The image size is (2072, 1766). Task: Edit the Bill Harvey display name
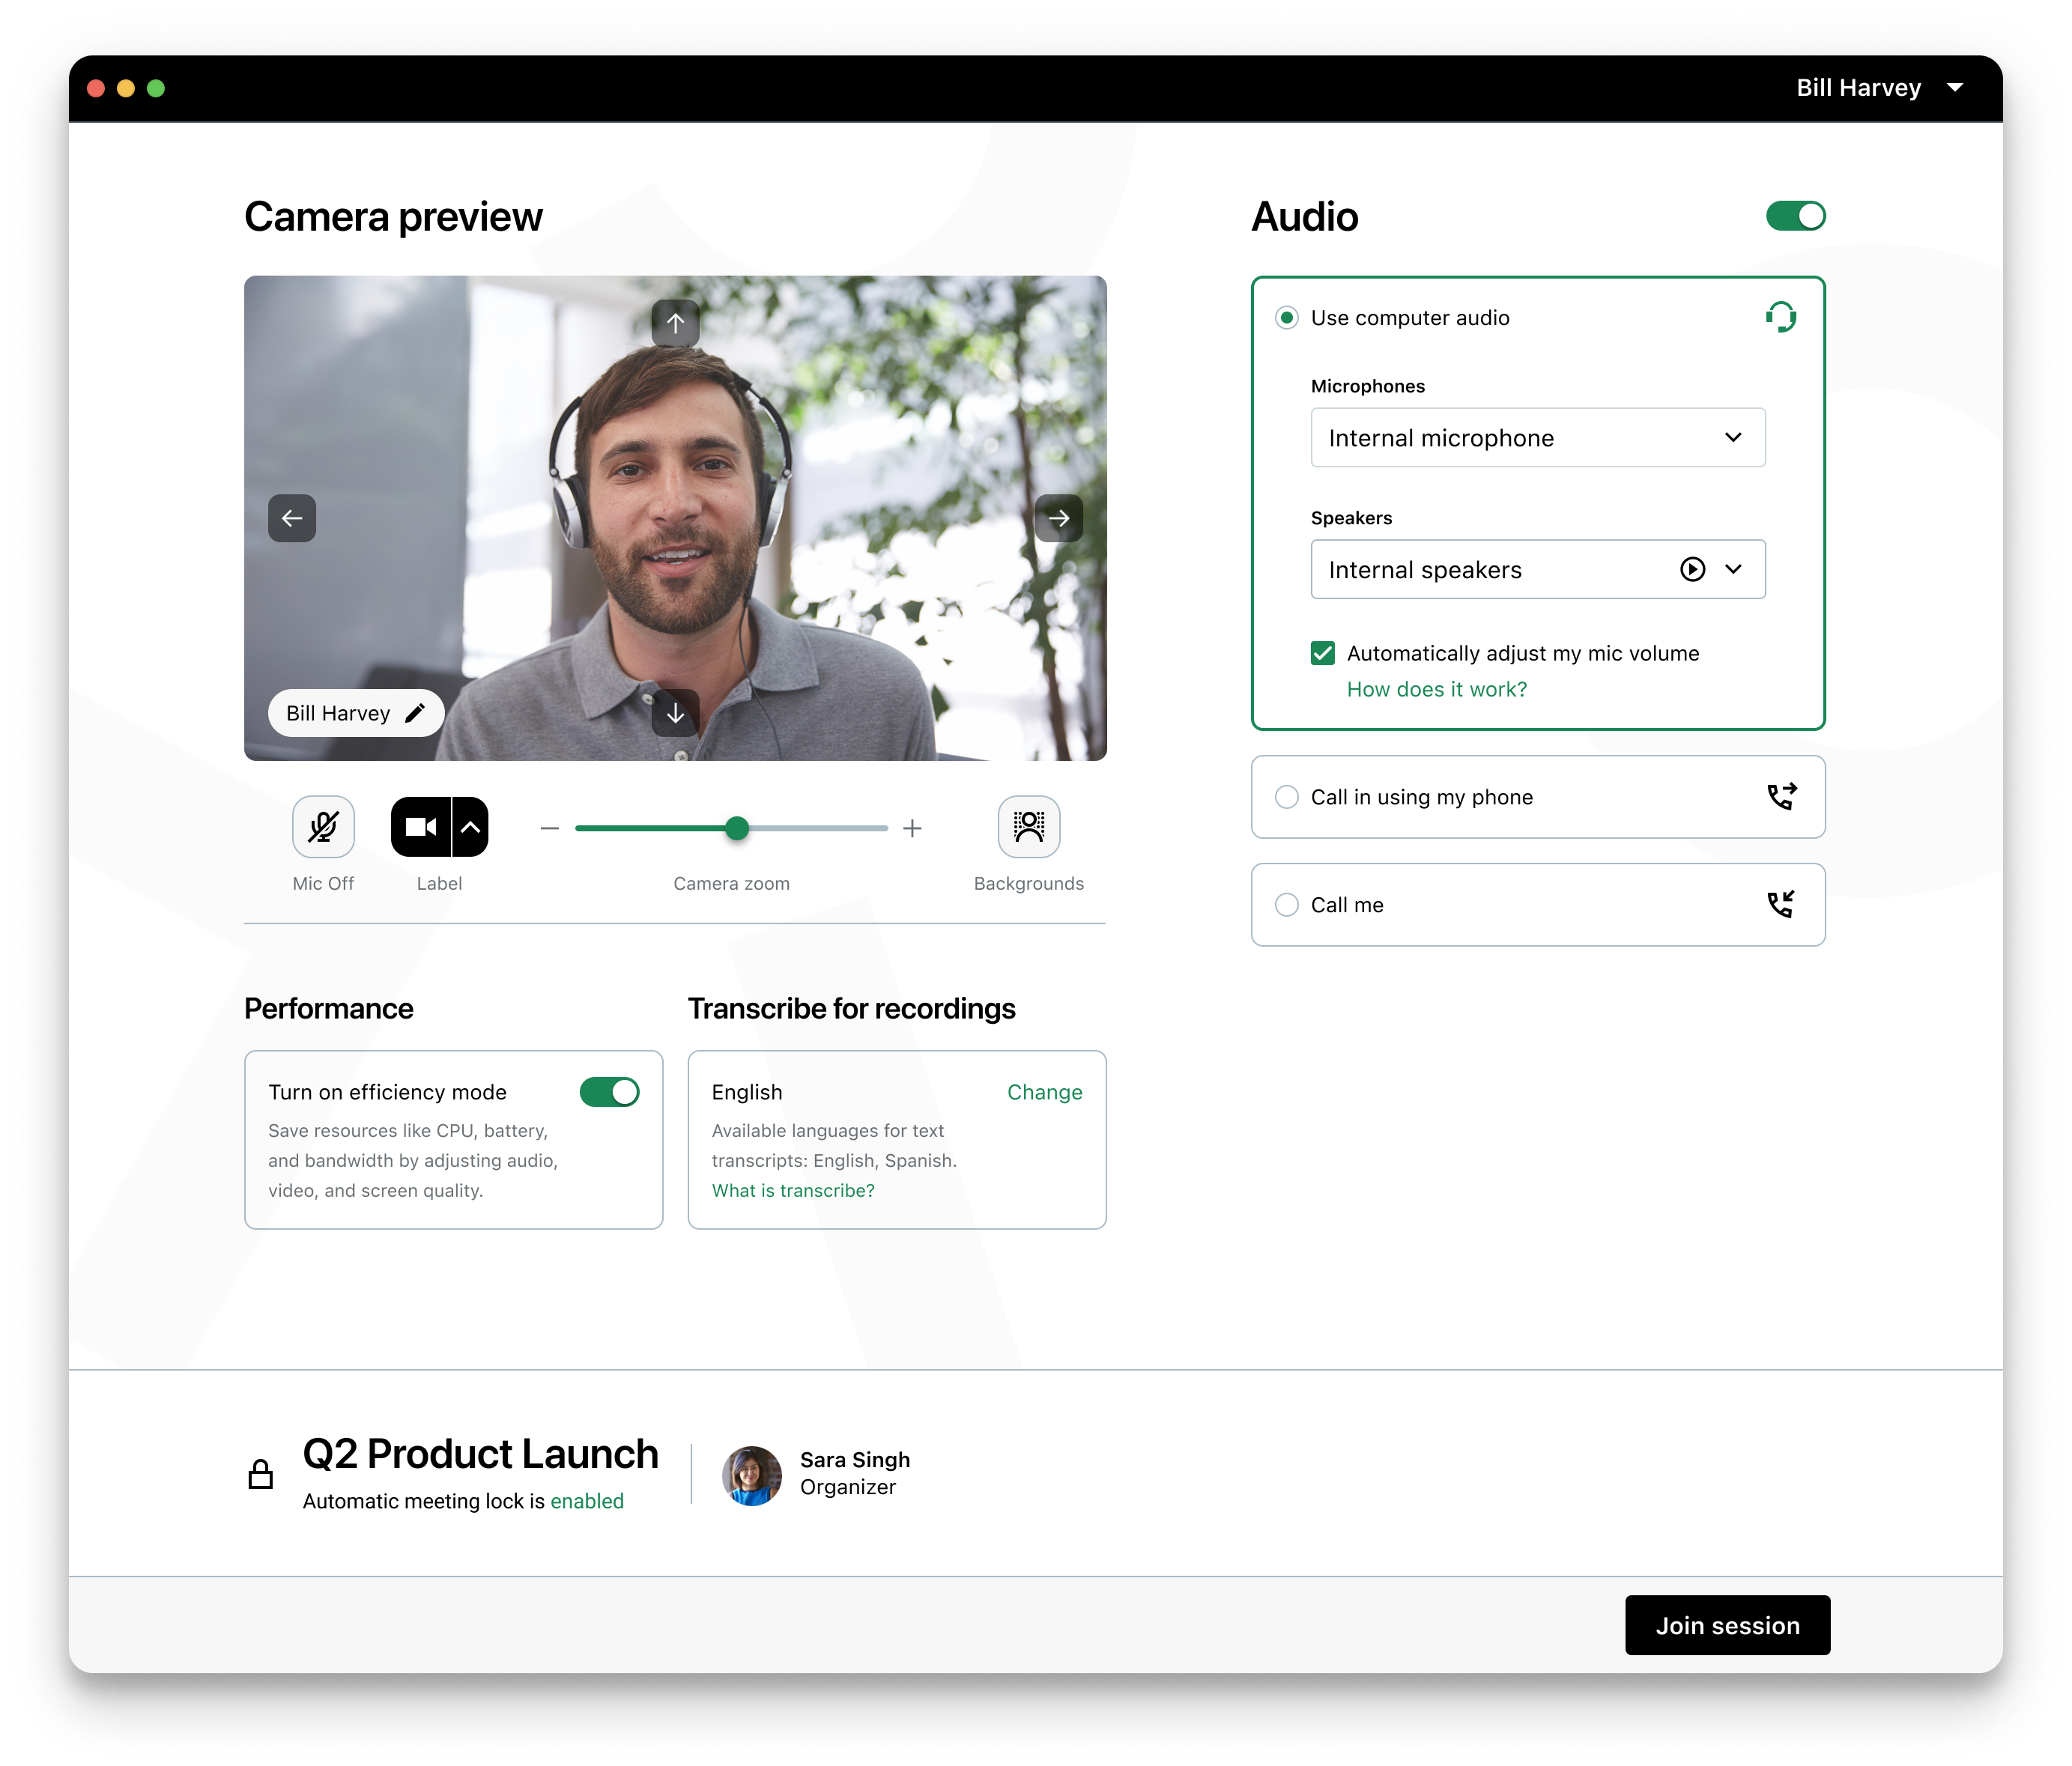tap(416, 713)
